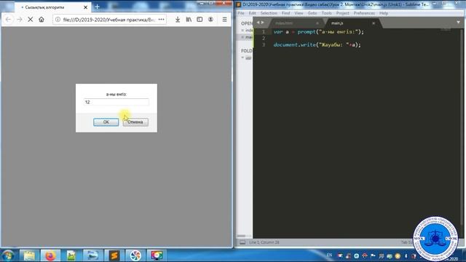
Task: Click the colorful pinwheel taskbar icon
Action: 135,255
